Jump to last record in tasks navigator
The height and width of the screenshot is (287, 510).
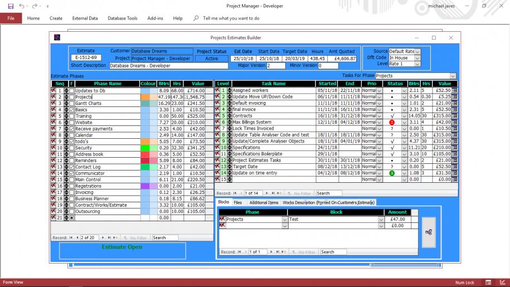(x=274, y=193)
